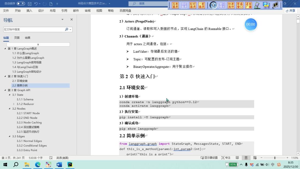The width and height of the screenshot is (300, 169).
Task: Go to heading 1.4 与LangChain区别
Action: (x=25, y=67)
